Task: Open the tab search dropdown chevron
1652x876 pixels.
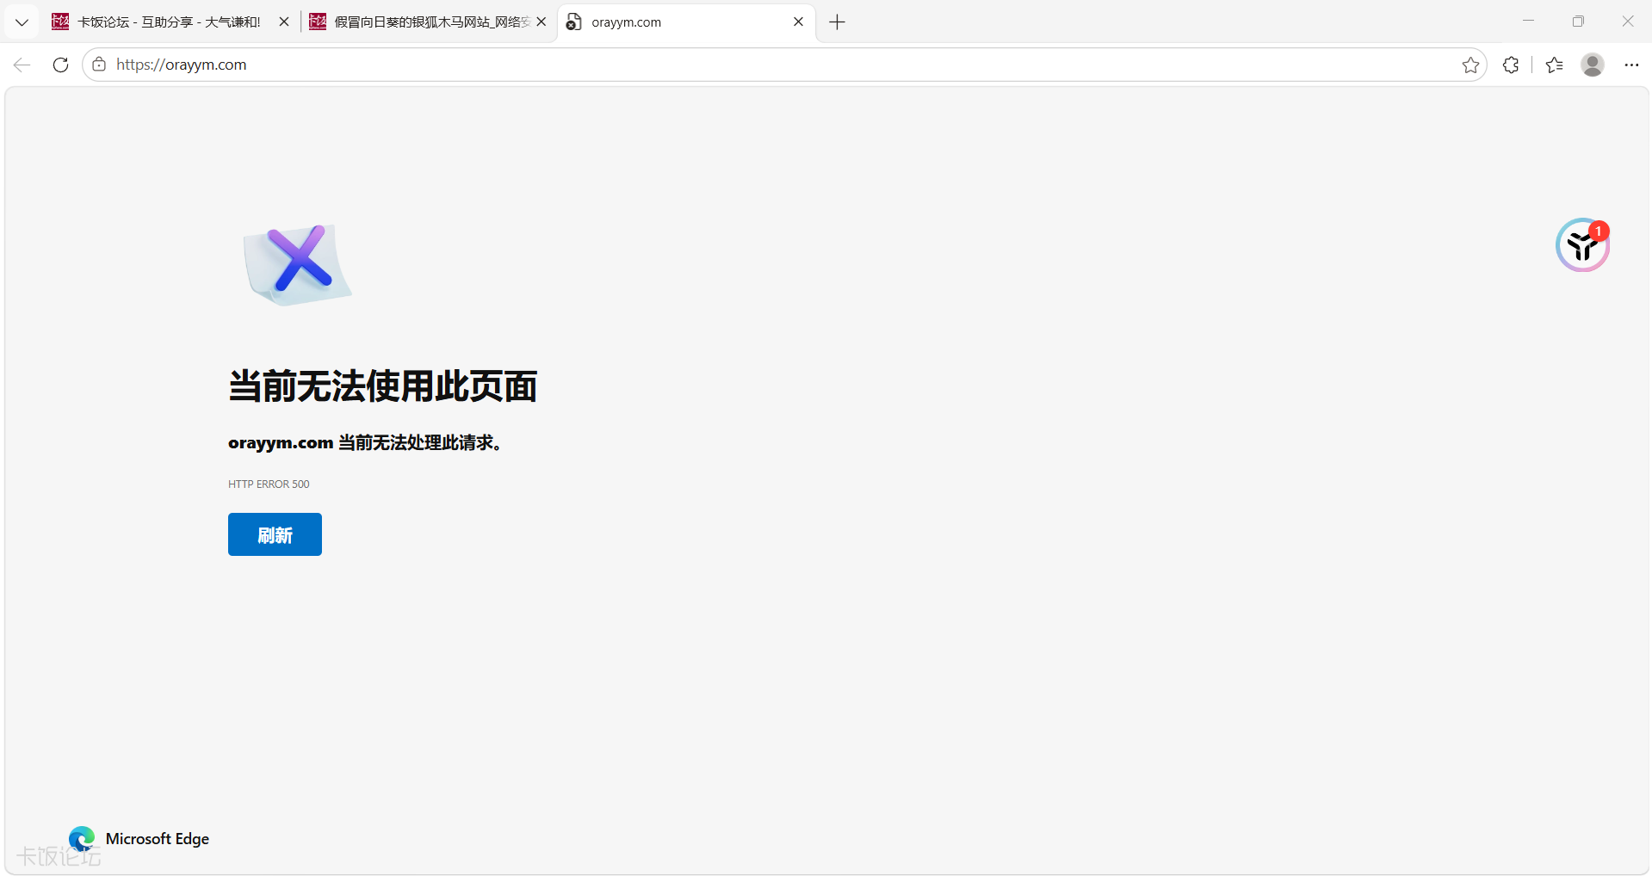Action: pos(22,22)
